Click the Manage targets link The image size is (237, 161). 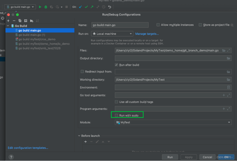coord(147,34)
